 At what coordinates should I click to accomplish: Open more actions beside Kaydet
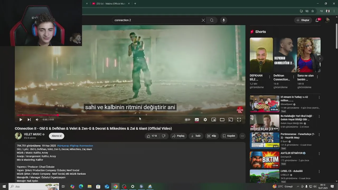click(242, 136)
